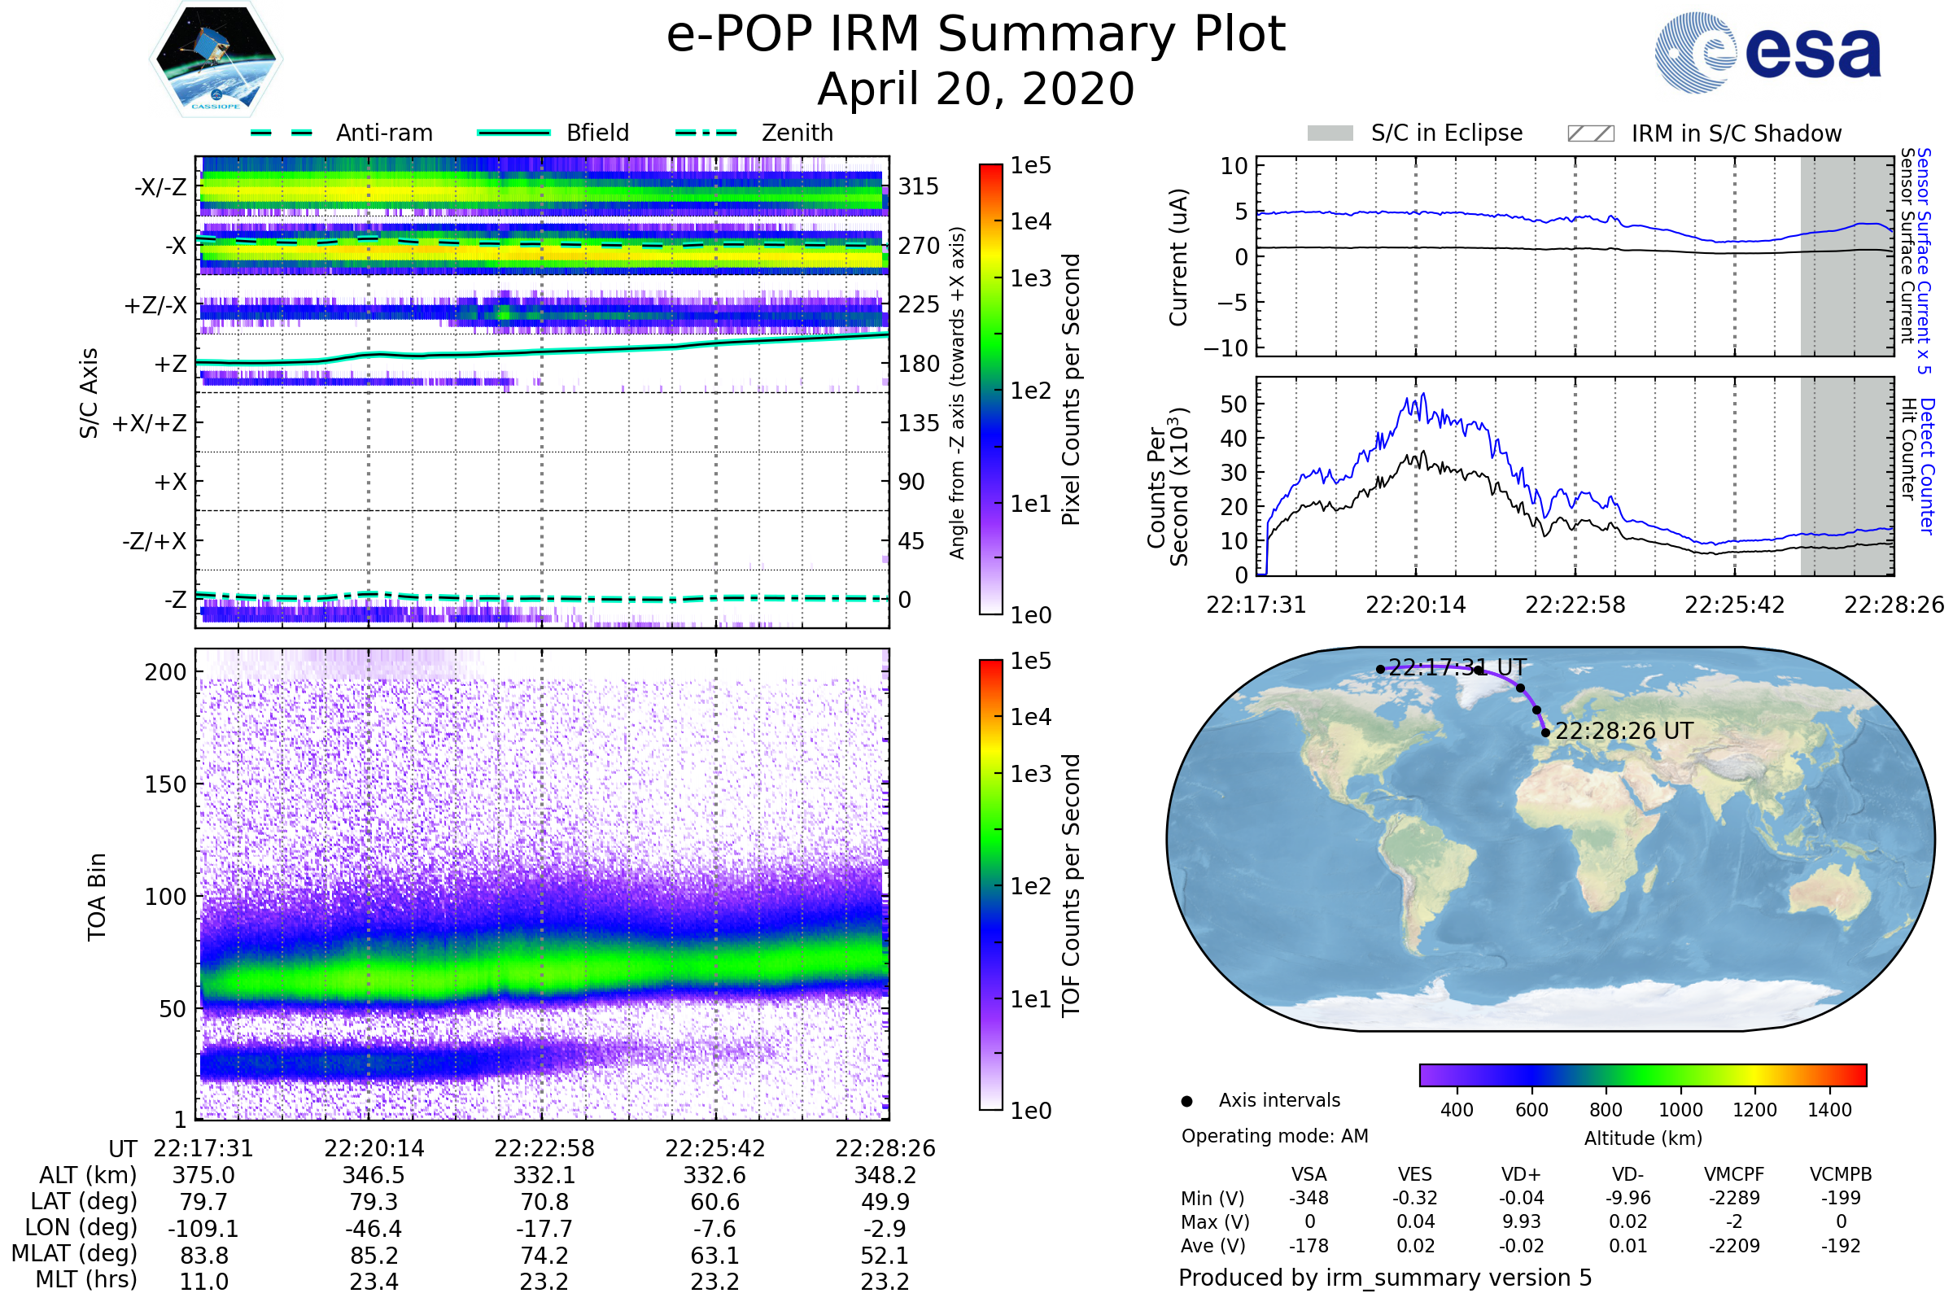Click the Altitude (km) color scale bar
The image size is (1953, 1302).
(1642, 1074)
